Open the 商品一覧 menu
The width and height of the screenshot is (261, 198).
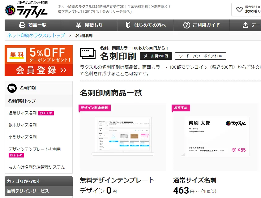[x=33, y=25]
